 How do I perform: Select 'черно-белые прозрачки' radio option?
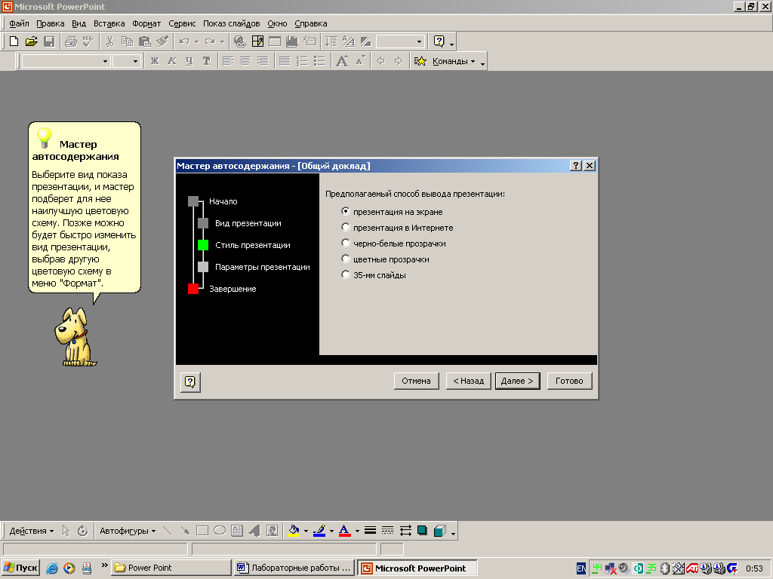346,243
